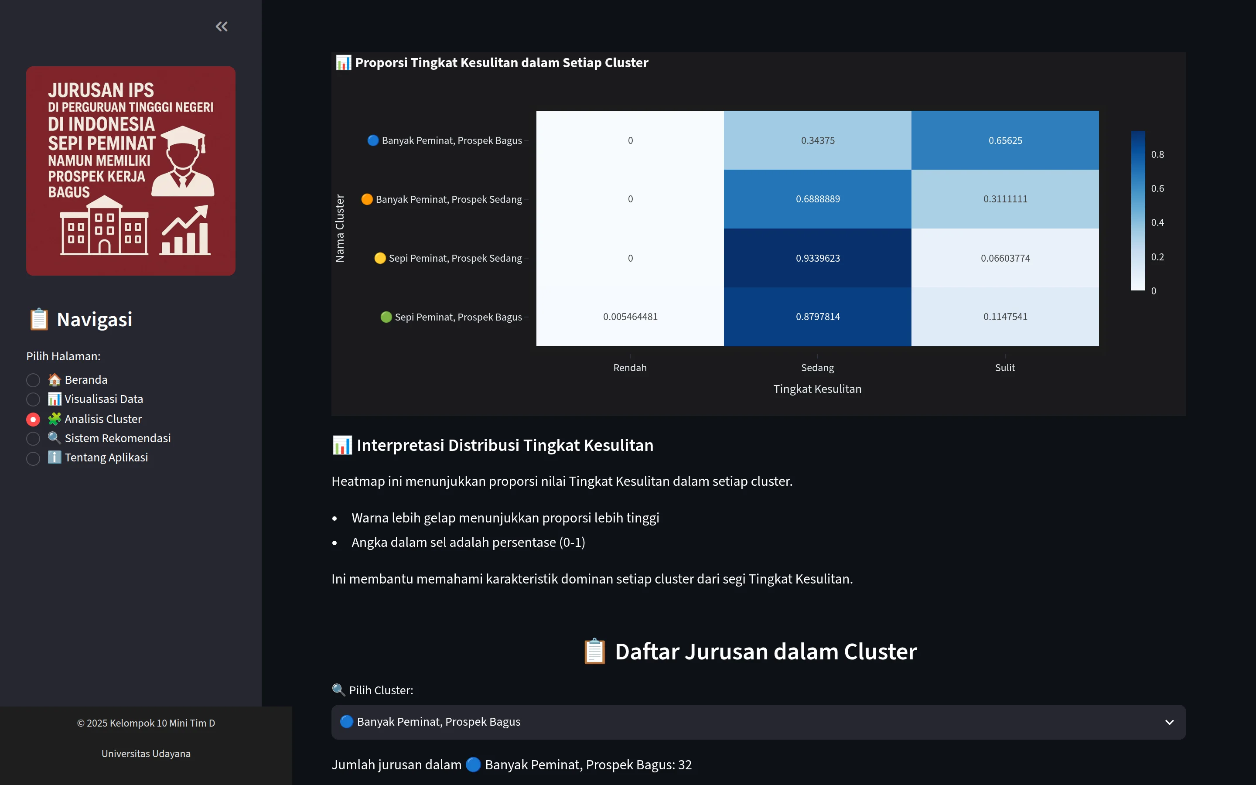Select the Visualisasi Data radio button
The width and height of the screenshot is (1256, 785).
pyautogui.click(x=33, y=400)
